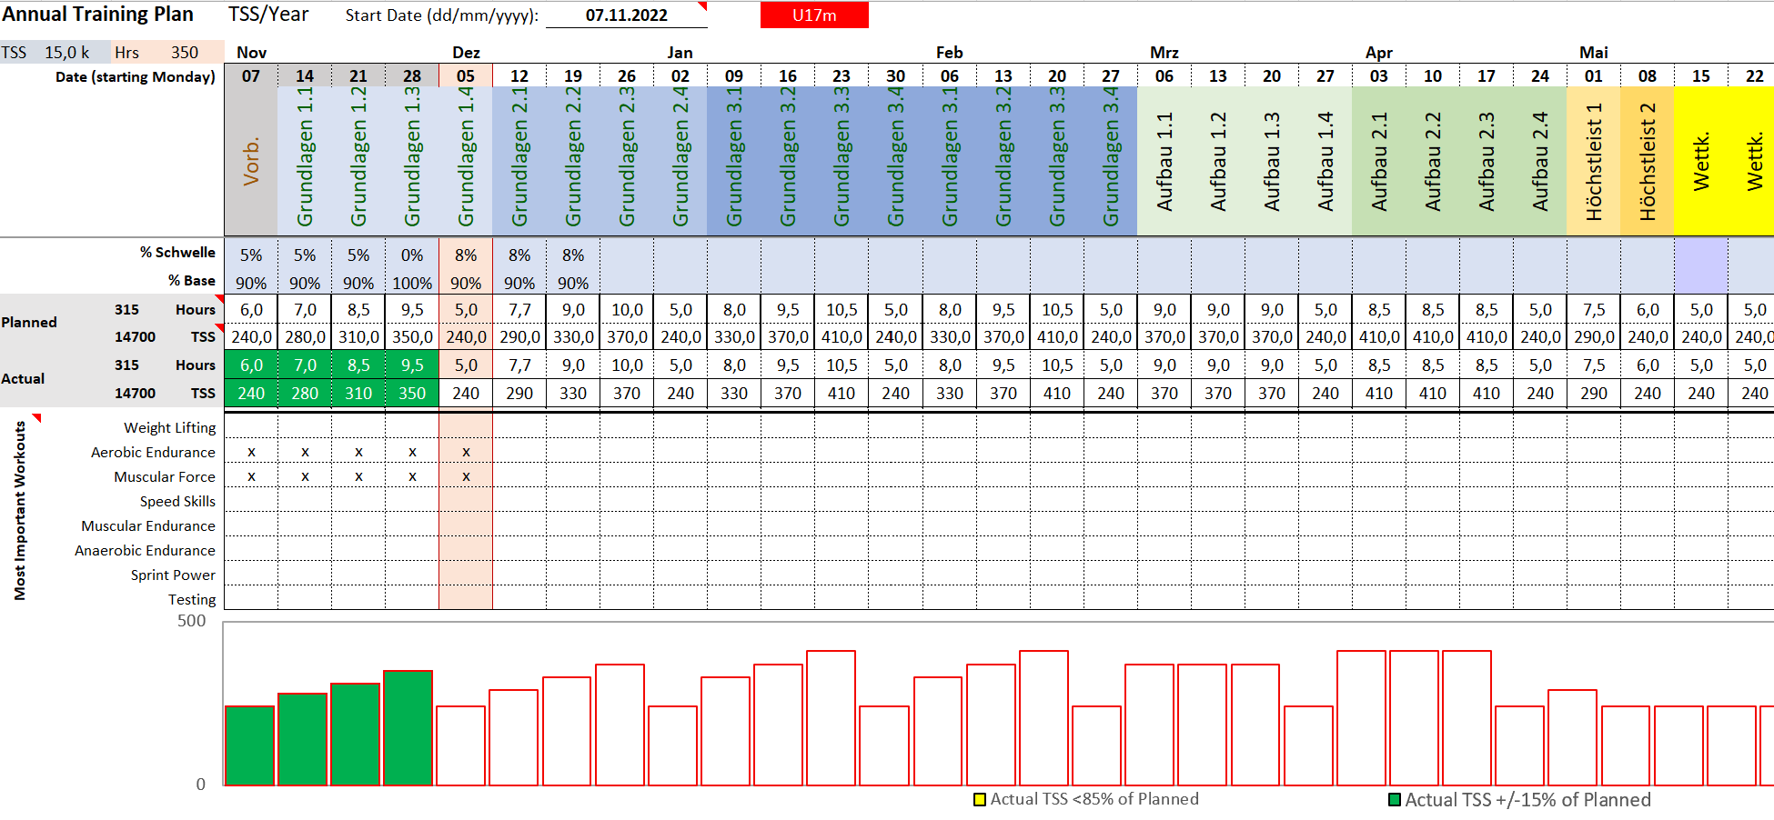This screenshot has width=1774, height=820.
Task: Click actual TSS 290 for Mai 01
Action: 1594,393
